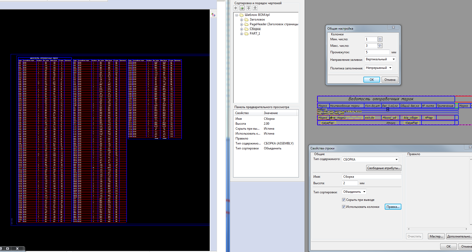Click the Правило horizontal scrollbar right arrow
This screenshot has height=252, width=472.
point(466,229)
